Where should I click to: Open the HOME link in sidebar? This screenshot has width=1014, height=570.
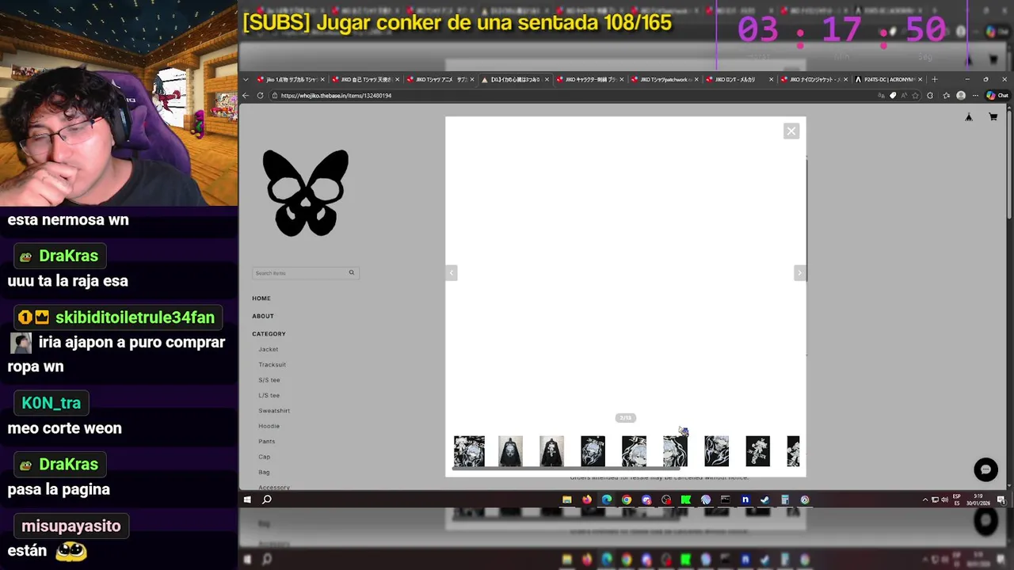(261, 298)
